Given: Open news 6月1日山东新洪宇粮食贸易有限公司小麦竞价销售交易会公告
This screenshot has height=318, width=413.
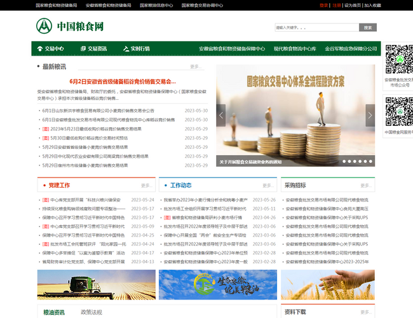Looking at the screenshot, I should coord(98,111).
